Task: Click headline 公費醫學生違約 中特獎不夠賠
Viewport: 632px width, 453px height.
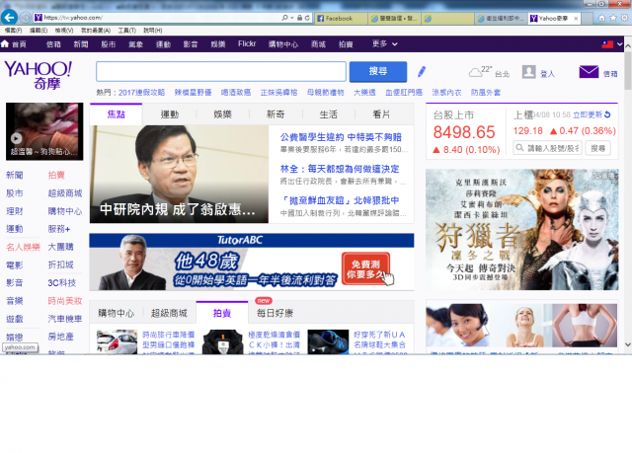Action: tap(341, 137)
